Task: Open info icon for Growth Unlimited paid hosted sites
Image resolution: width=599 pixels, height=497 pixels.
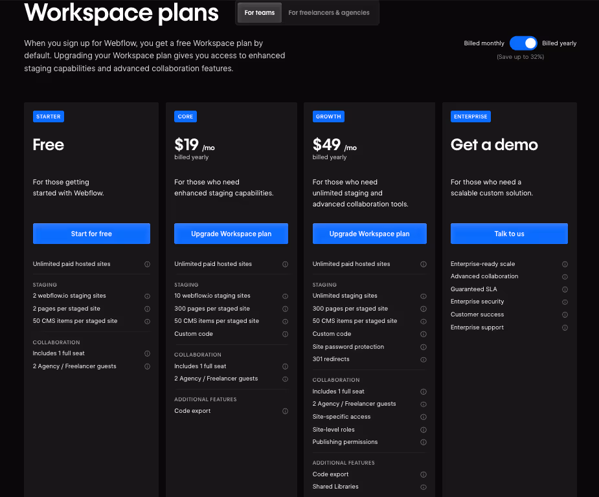Action: coord(424,264)
